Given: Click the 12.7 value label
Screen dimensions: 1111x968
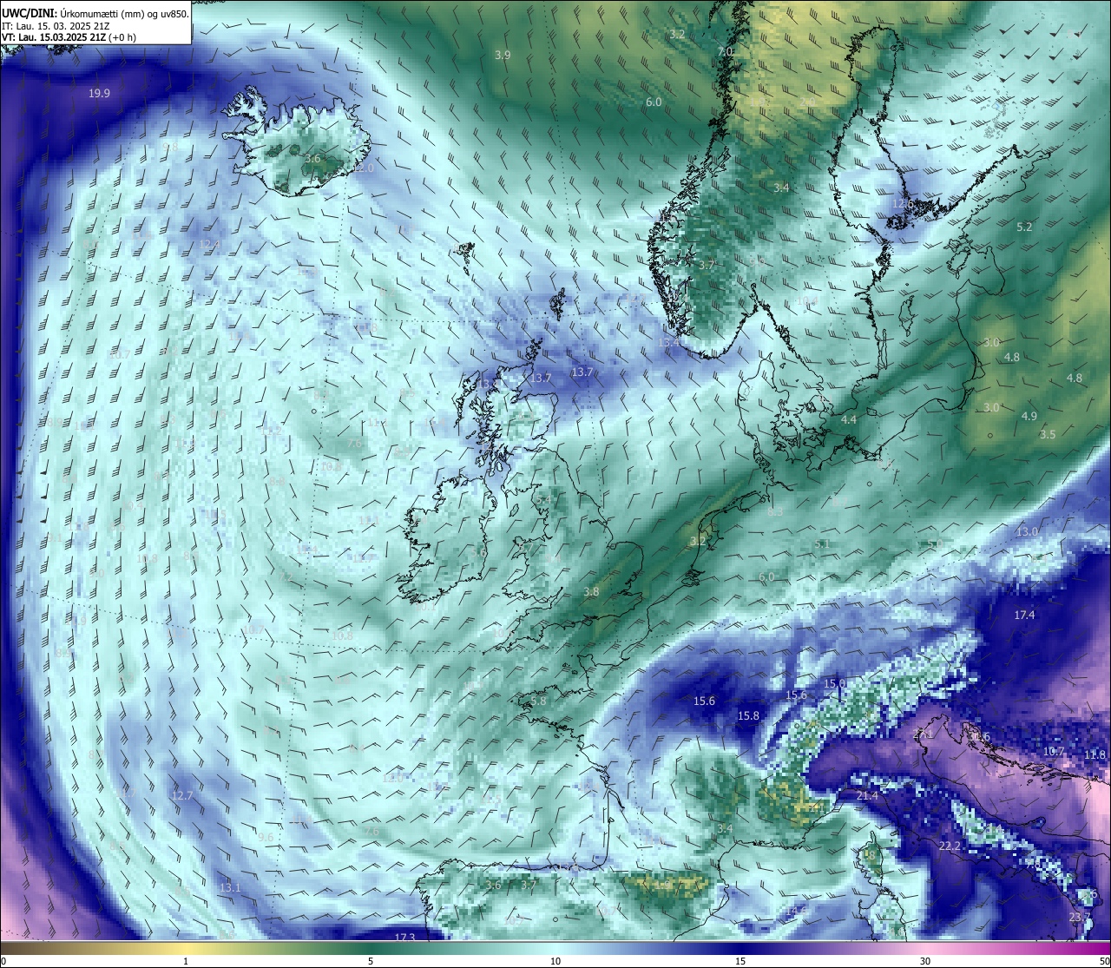Looking at the screenshot, I should pos(181,795).
